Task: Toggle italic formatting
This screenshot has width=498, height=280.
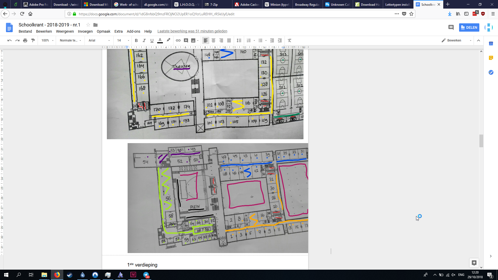Action: click(x=144, y=40)
